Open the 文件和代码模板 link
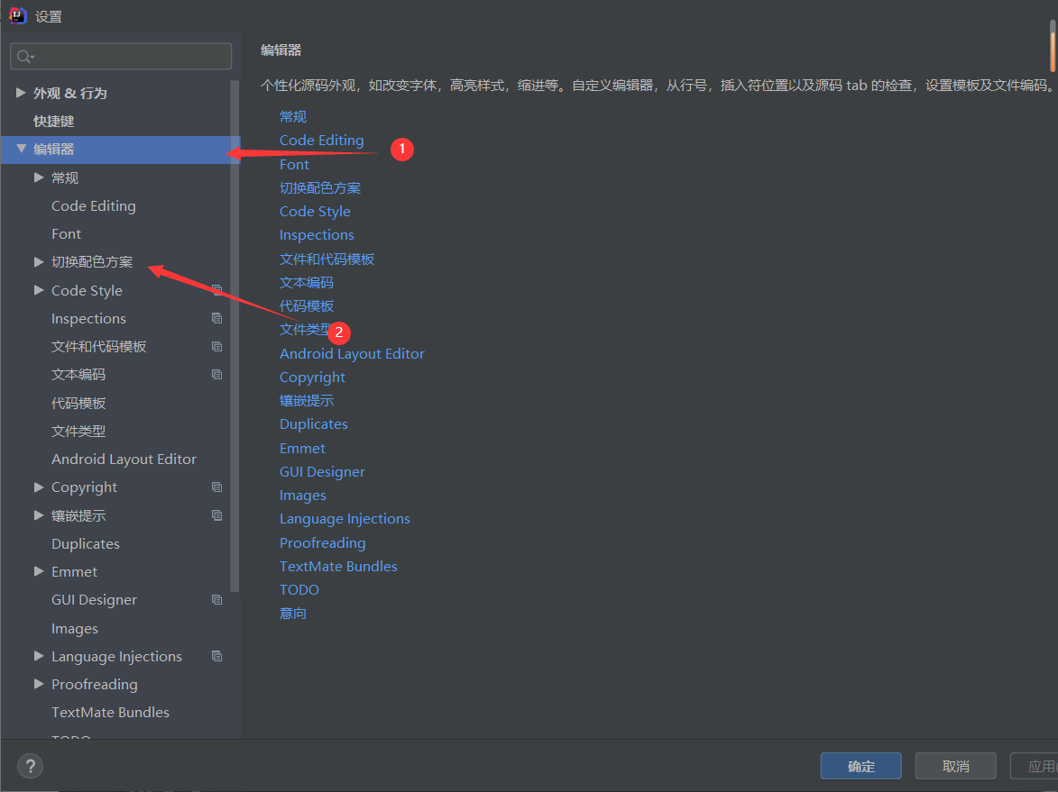The width and height of the screenshot is (1058, 792). click(x=327, y=259)
